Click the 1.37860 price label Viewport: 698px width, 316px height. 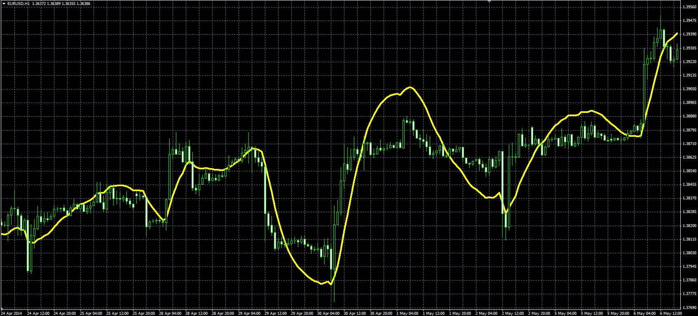(689, 280)
